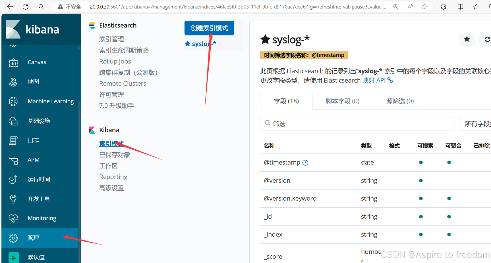
Task: Open 索引模式 under Kibana
Action: click(111, 144)
